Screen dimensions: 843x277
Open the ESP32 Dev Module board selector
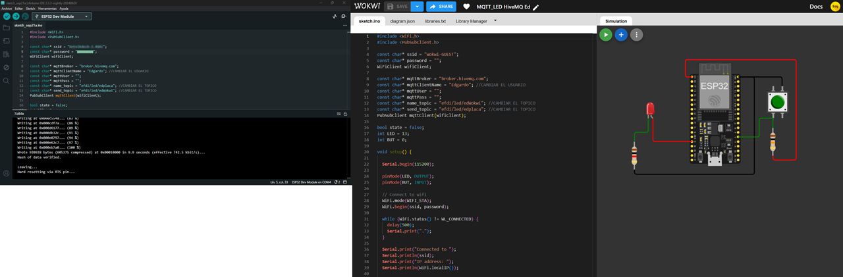coord(61,16)
